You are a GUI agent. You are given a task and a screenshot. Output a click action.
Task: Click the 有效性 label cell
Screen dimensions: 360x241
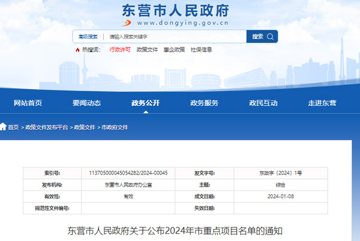coord(52,197)
